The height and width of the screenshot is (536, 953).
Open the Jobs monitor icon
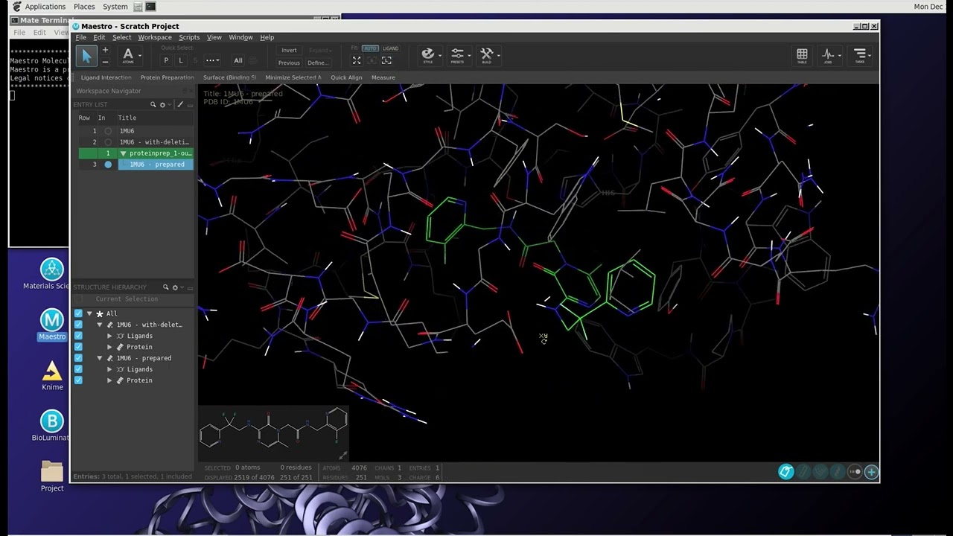pos(828,56)
